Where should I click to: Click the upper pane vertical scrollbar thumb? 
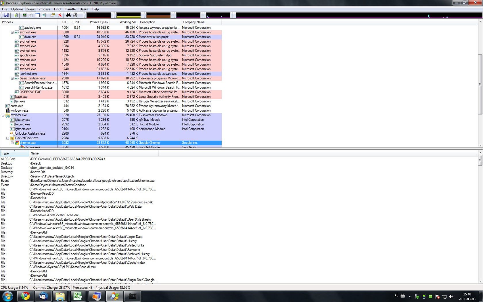(x=480, y=84)
